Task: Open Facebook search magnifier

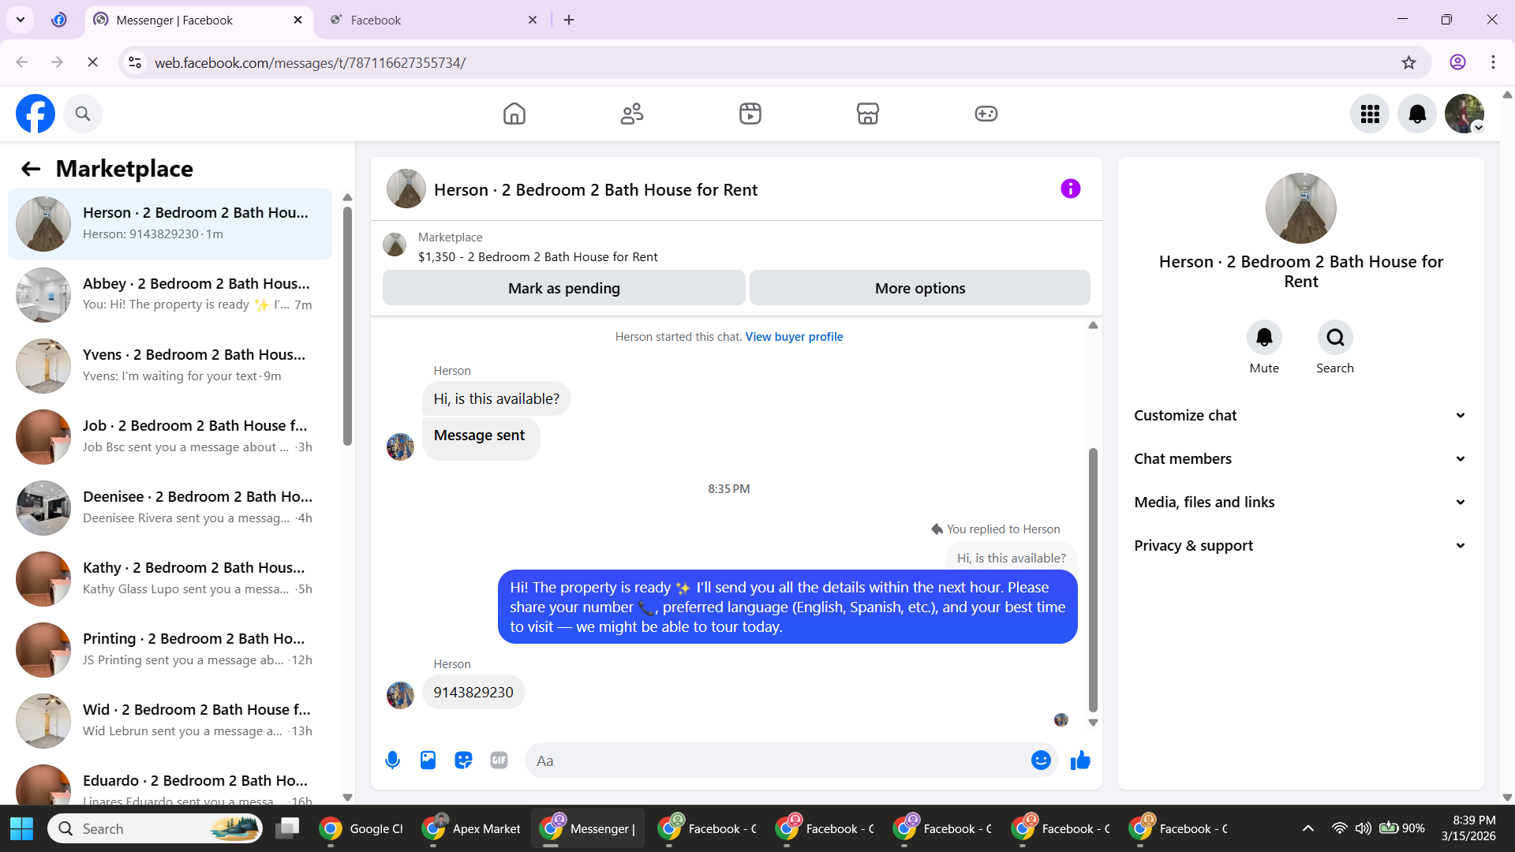Action: [83, 114]
